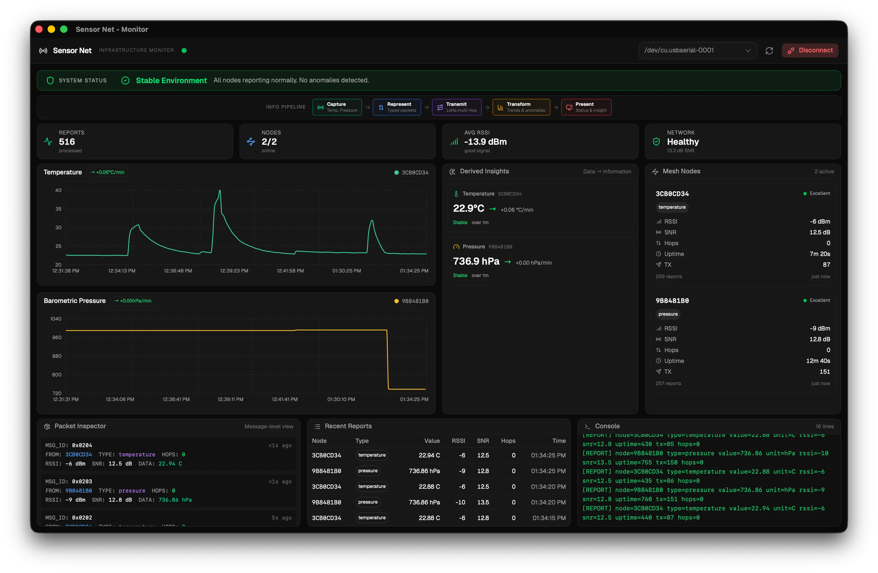Select the 3CB0CD34 mesh node card title

click(x=672, y=194)
